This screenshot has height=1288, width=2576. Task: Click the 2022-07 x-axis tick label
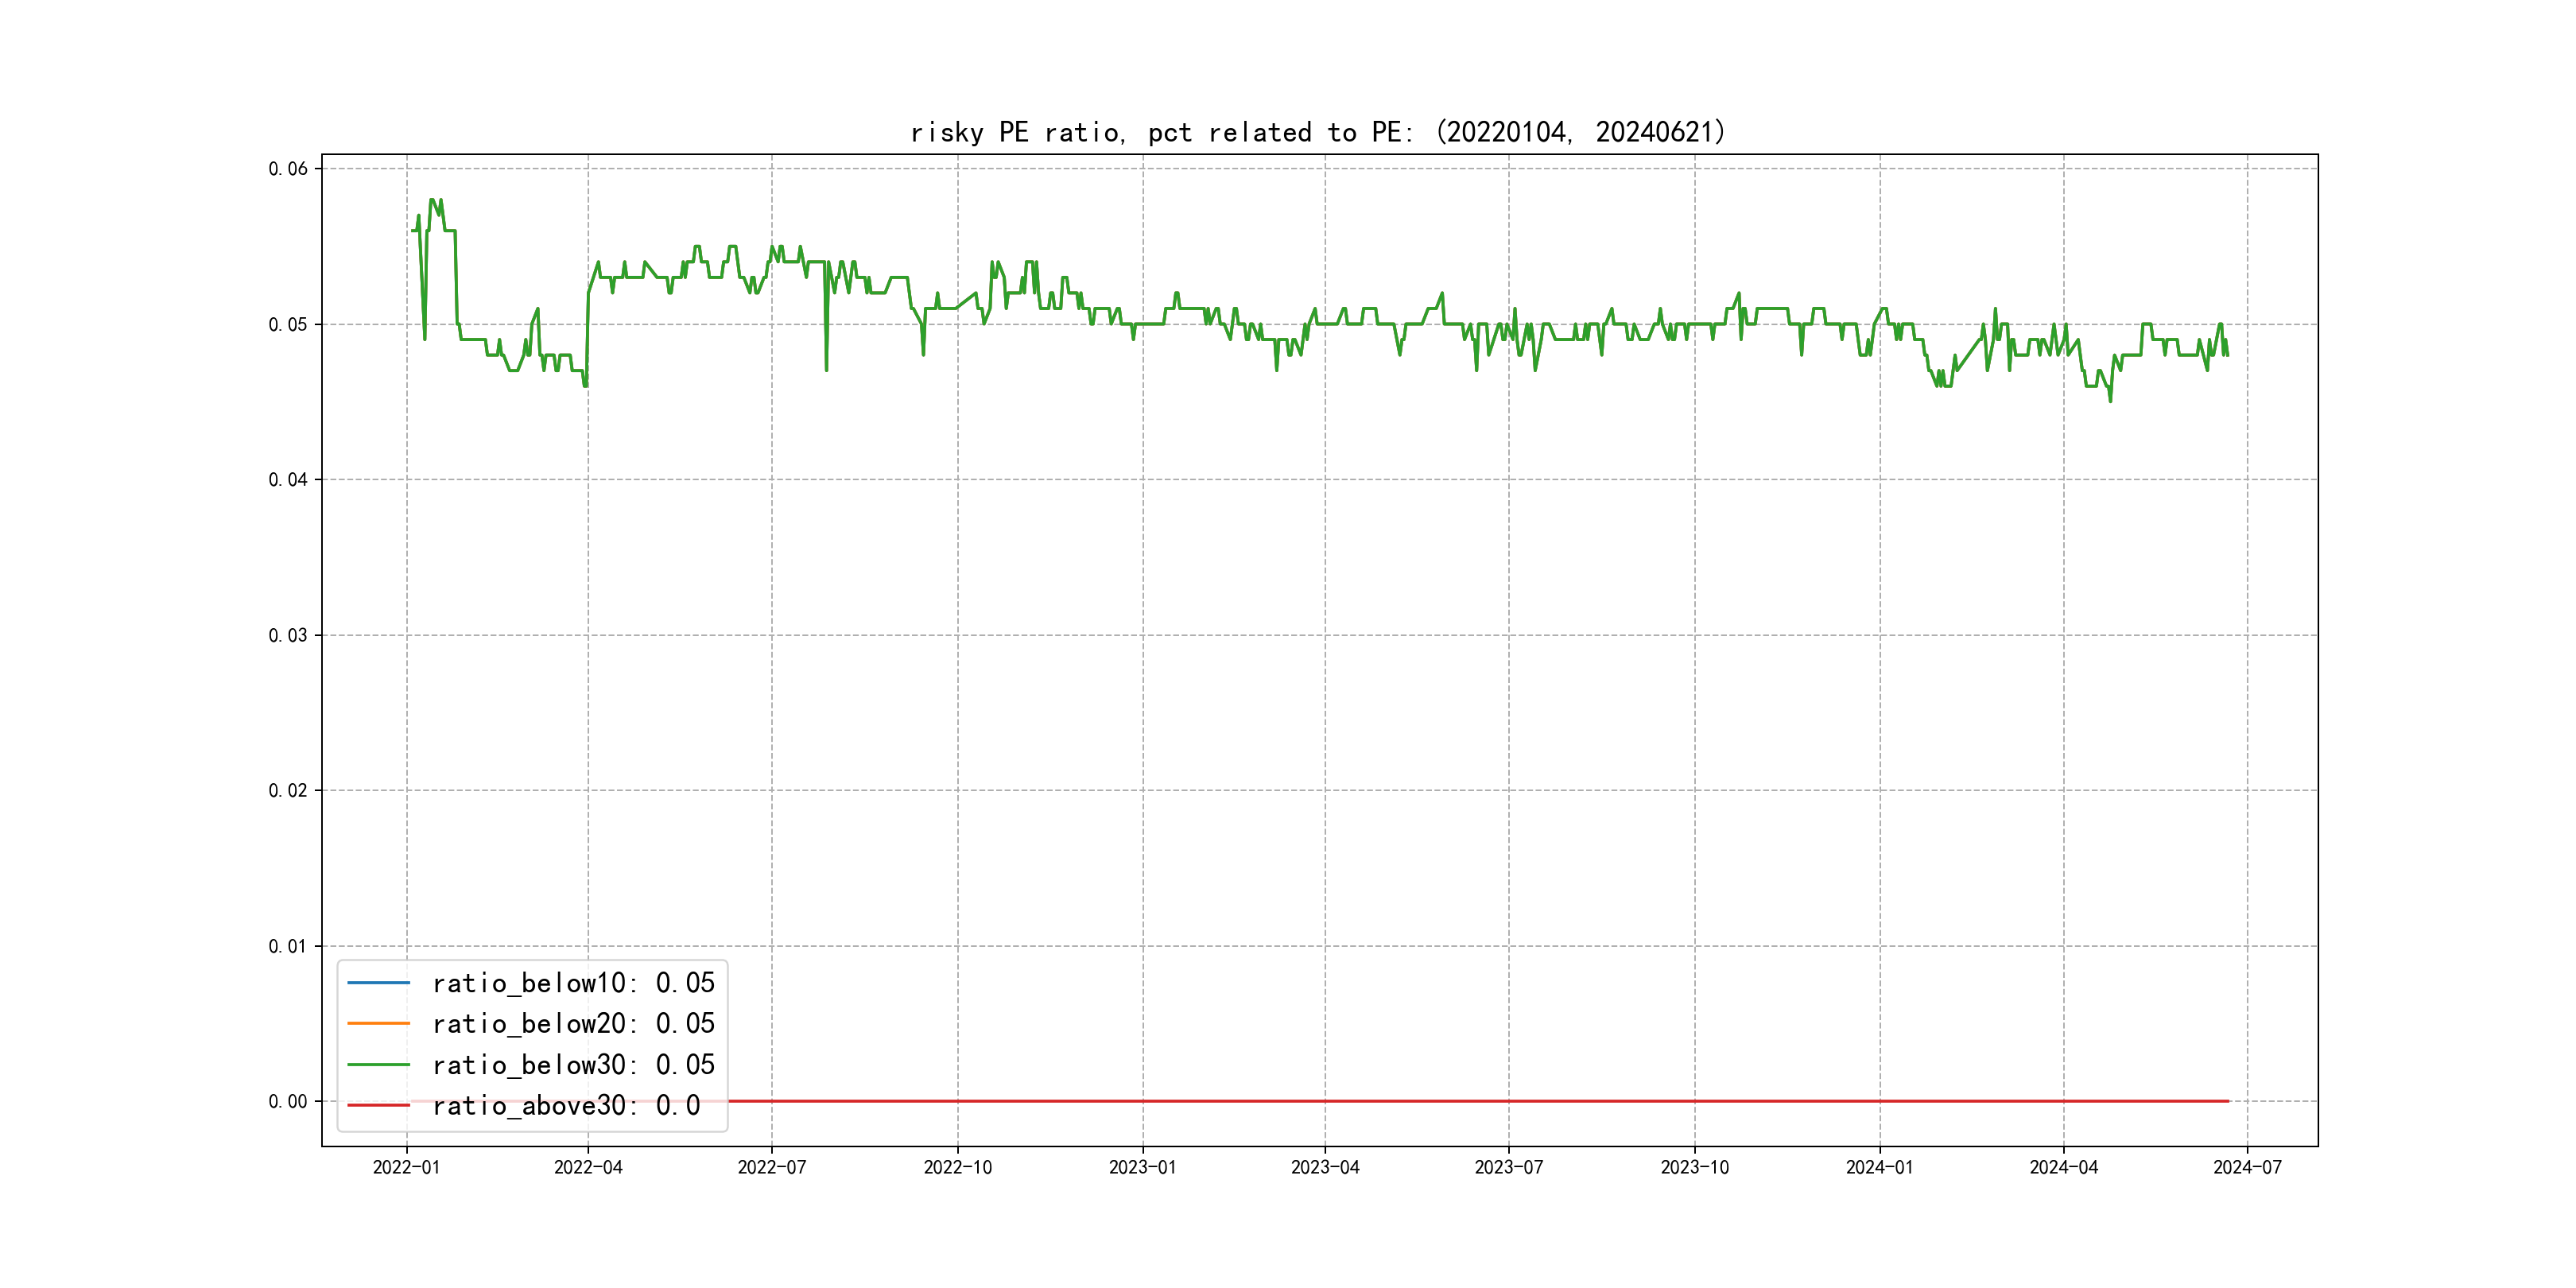[771, 1167]
